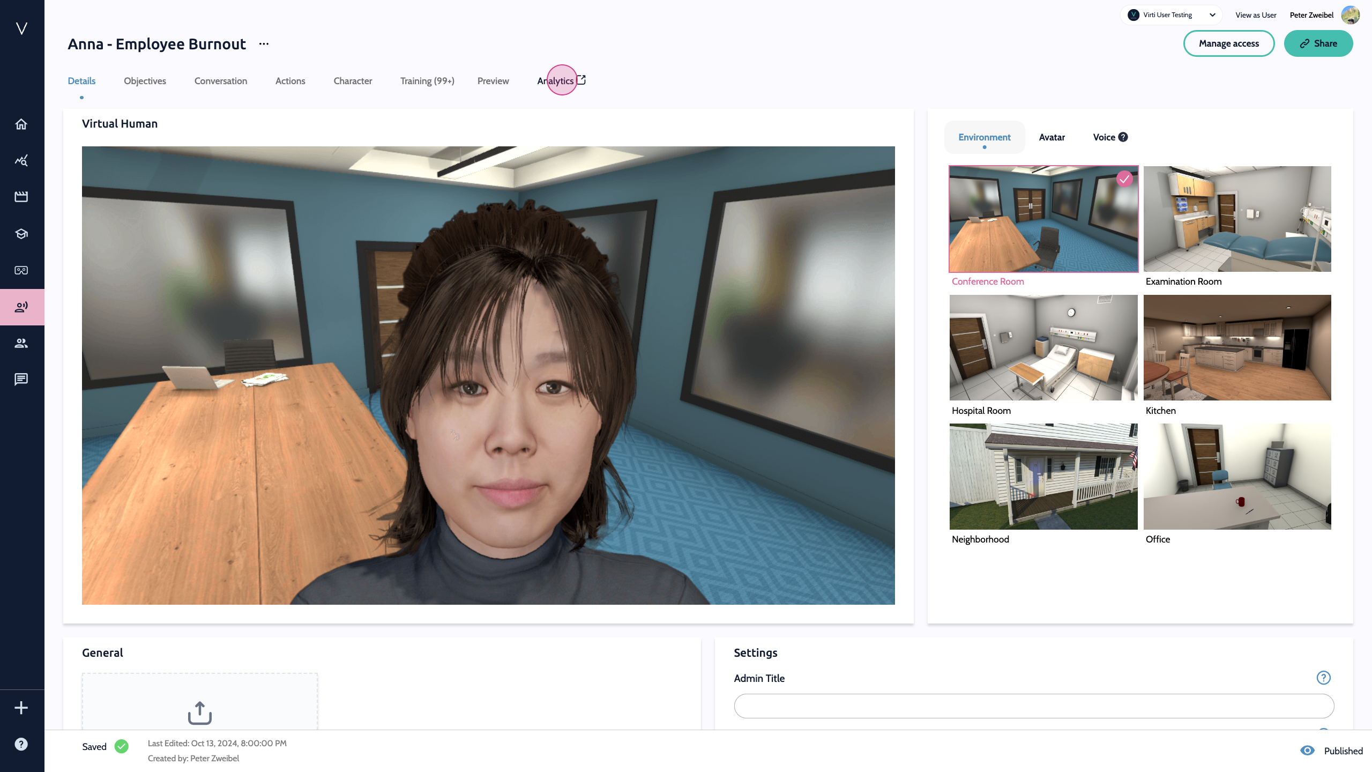Screen dimensions: 1372x772
Task: Click the Admin Title input field
Action: (1033, 706)
